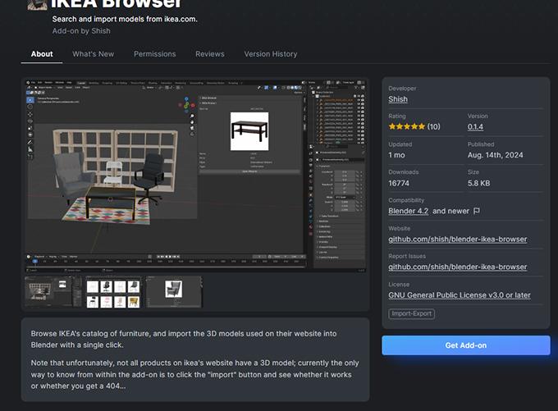Select the second thumbnail with the chair grid
Image resolution: width=558 pixels, height=411 pixels.
113,292
